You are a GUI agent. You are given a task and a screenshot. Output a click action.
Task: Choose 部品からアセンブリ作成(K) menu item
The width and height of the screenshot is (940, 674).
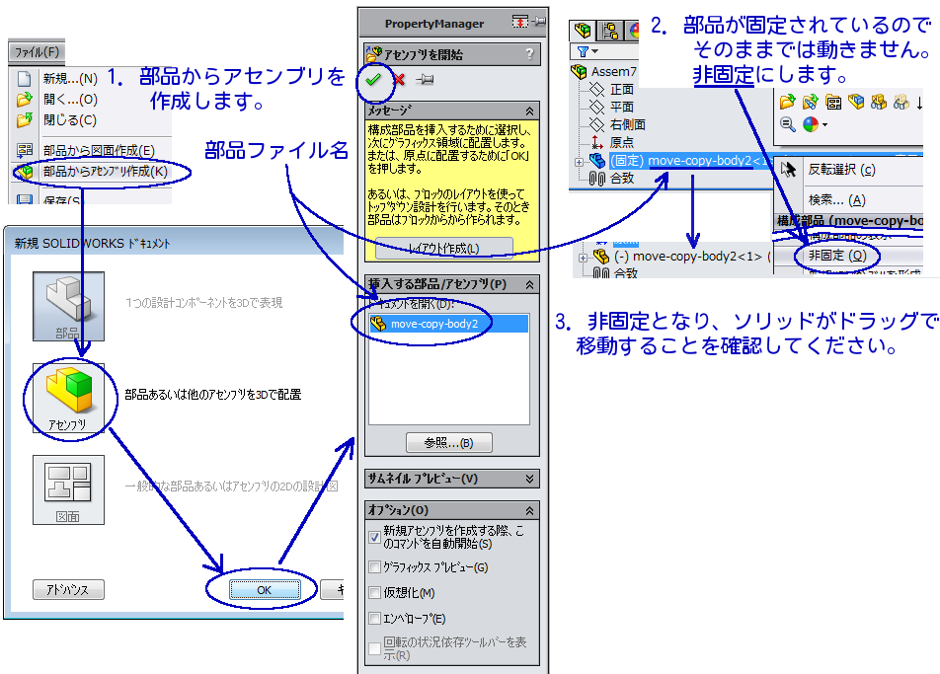(106, 172)
